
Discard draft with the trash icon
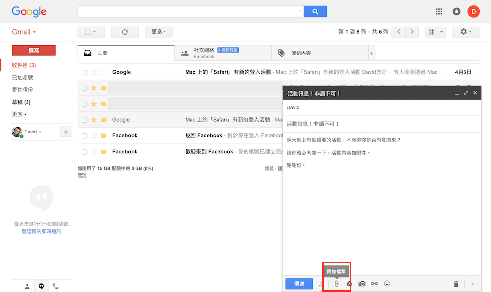456,284
